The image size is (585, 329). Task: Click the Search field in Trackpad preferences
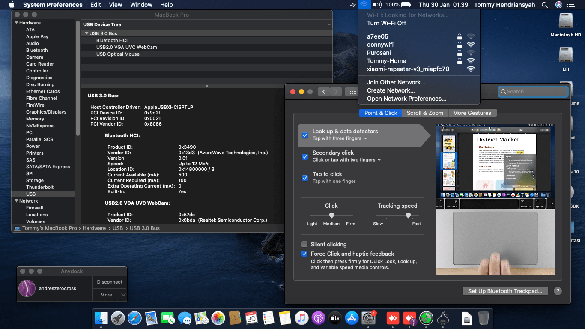coord(533,92)
